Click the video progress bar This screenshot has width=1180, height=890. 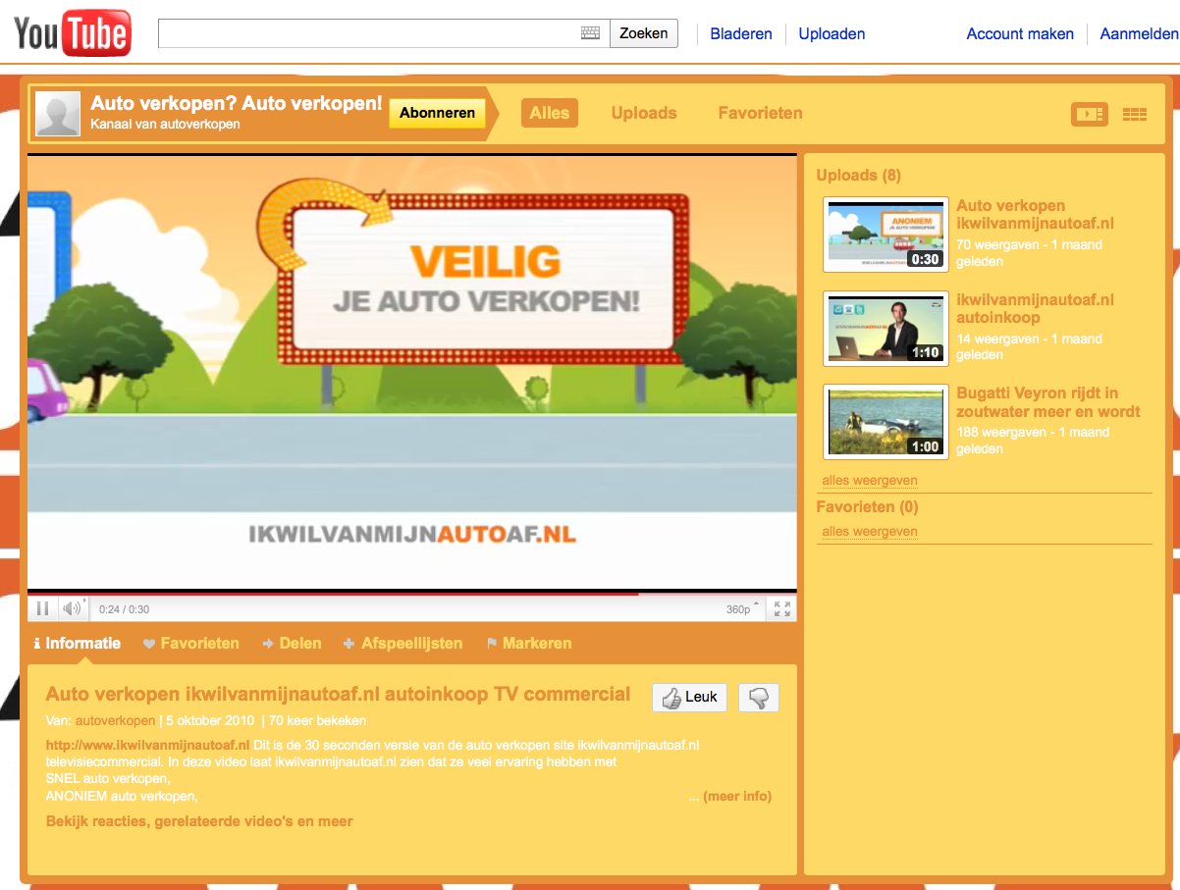click(x=412, y=593)
